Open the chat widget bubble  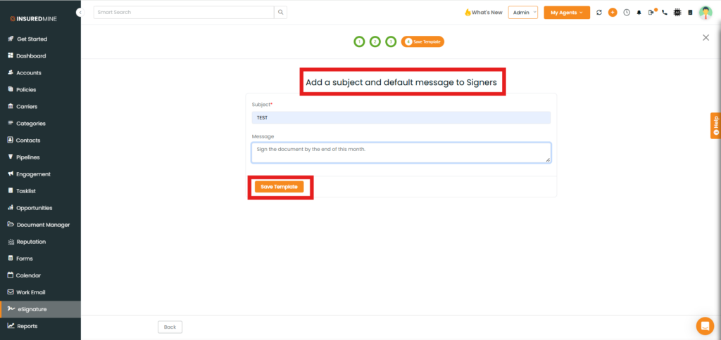[x=704, y=326]
